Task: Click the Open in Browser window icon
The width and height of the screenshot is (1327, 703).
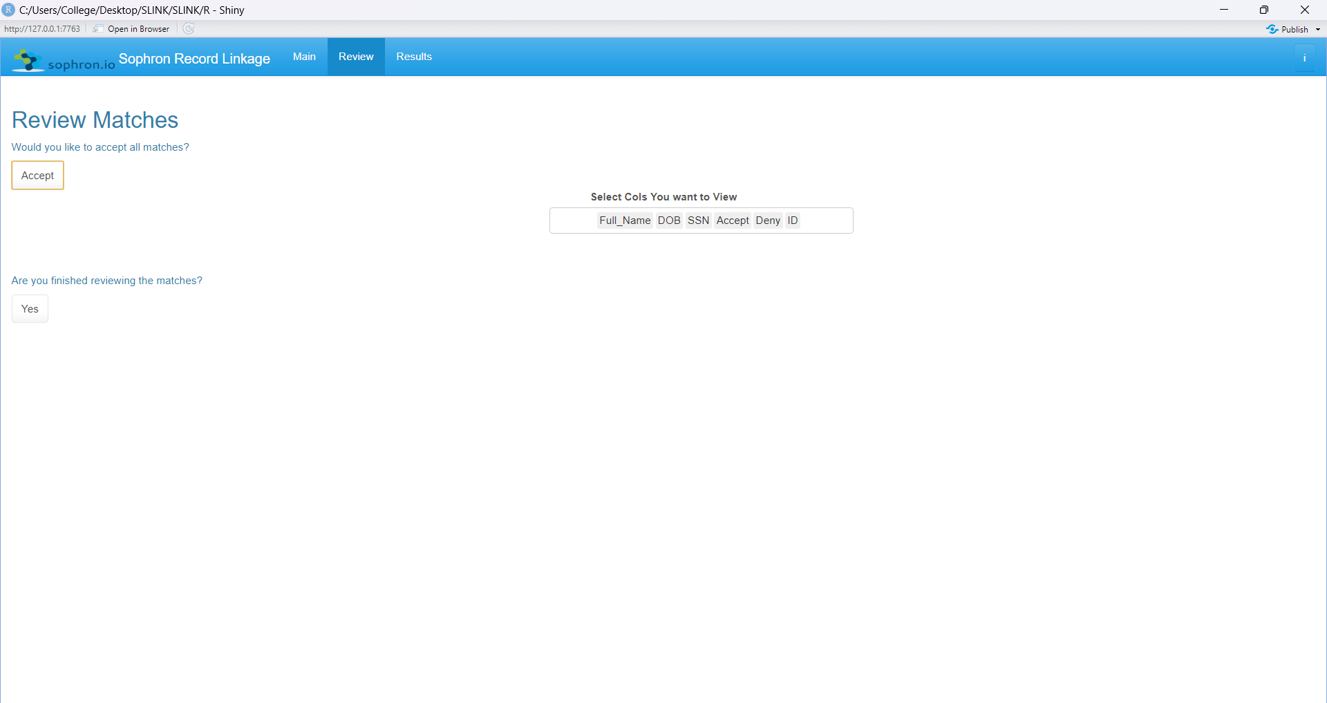Action: point(97,28)
